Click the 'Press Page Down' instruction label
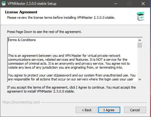The width and height of the screenshot is (151, 117). coord(44,32)
